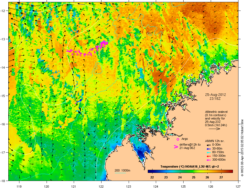Click the ANMN 12h av. legend heading
This screenshot has width=244, height=189.
pyautogui.click(x=215, y=141)
